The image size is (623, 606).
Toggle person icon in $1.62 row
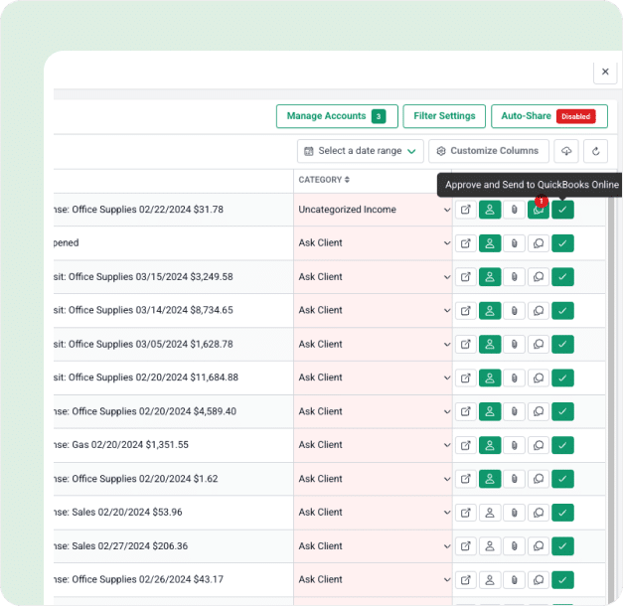(x=490, y=479)
